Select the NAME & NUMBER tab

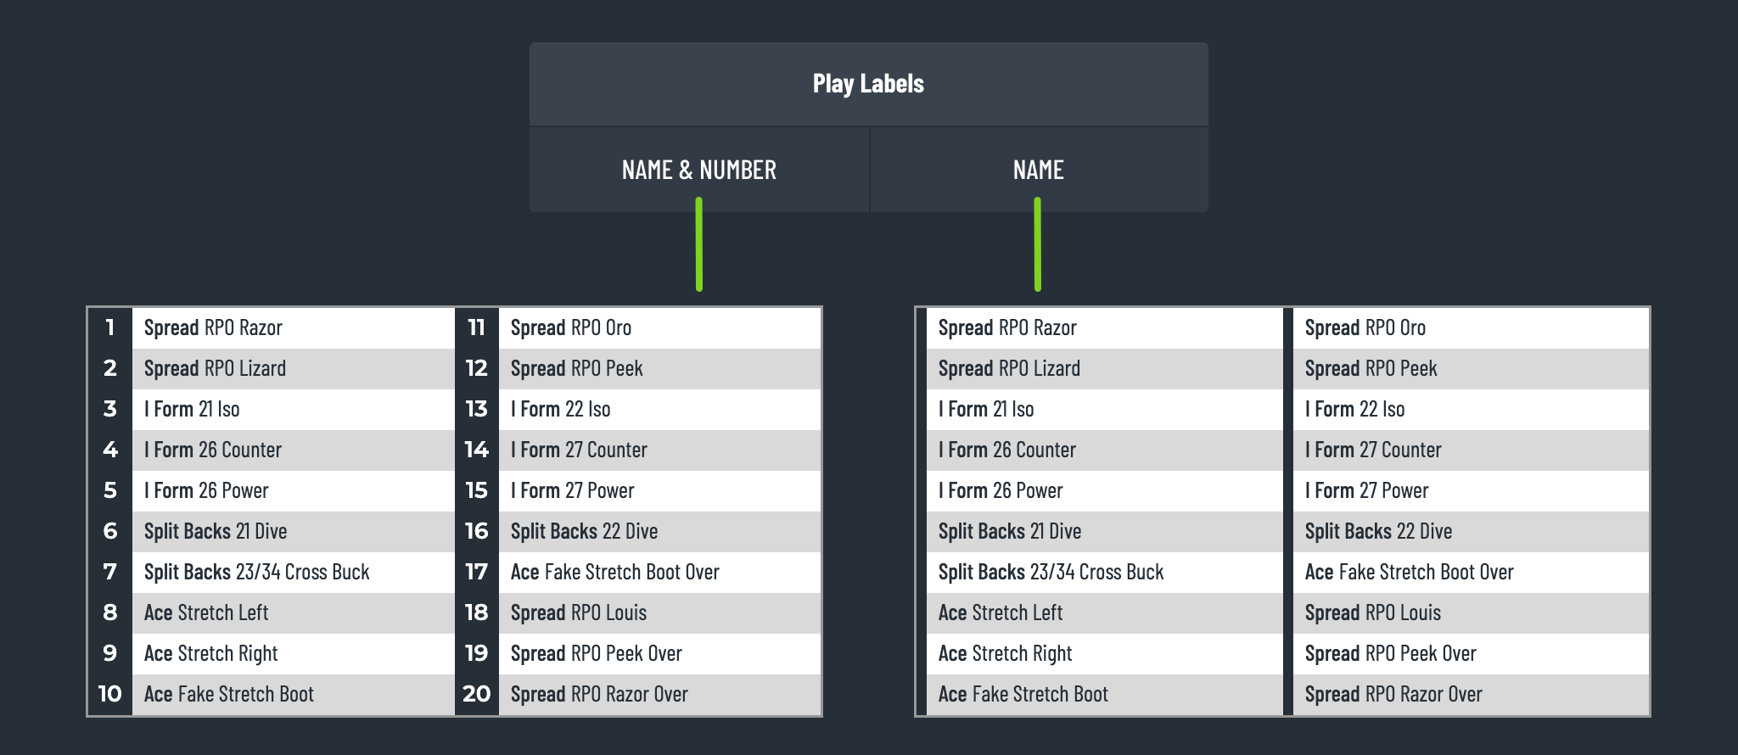tap(699, 170)
